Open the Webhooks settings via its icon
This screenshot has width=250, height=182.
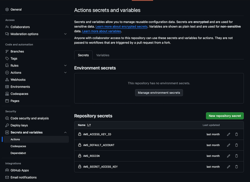[6, 80]
